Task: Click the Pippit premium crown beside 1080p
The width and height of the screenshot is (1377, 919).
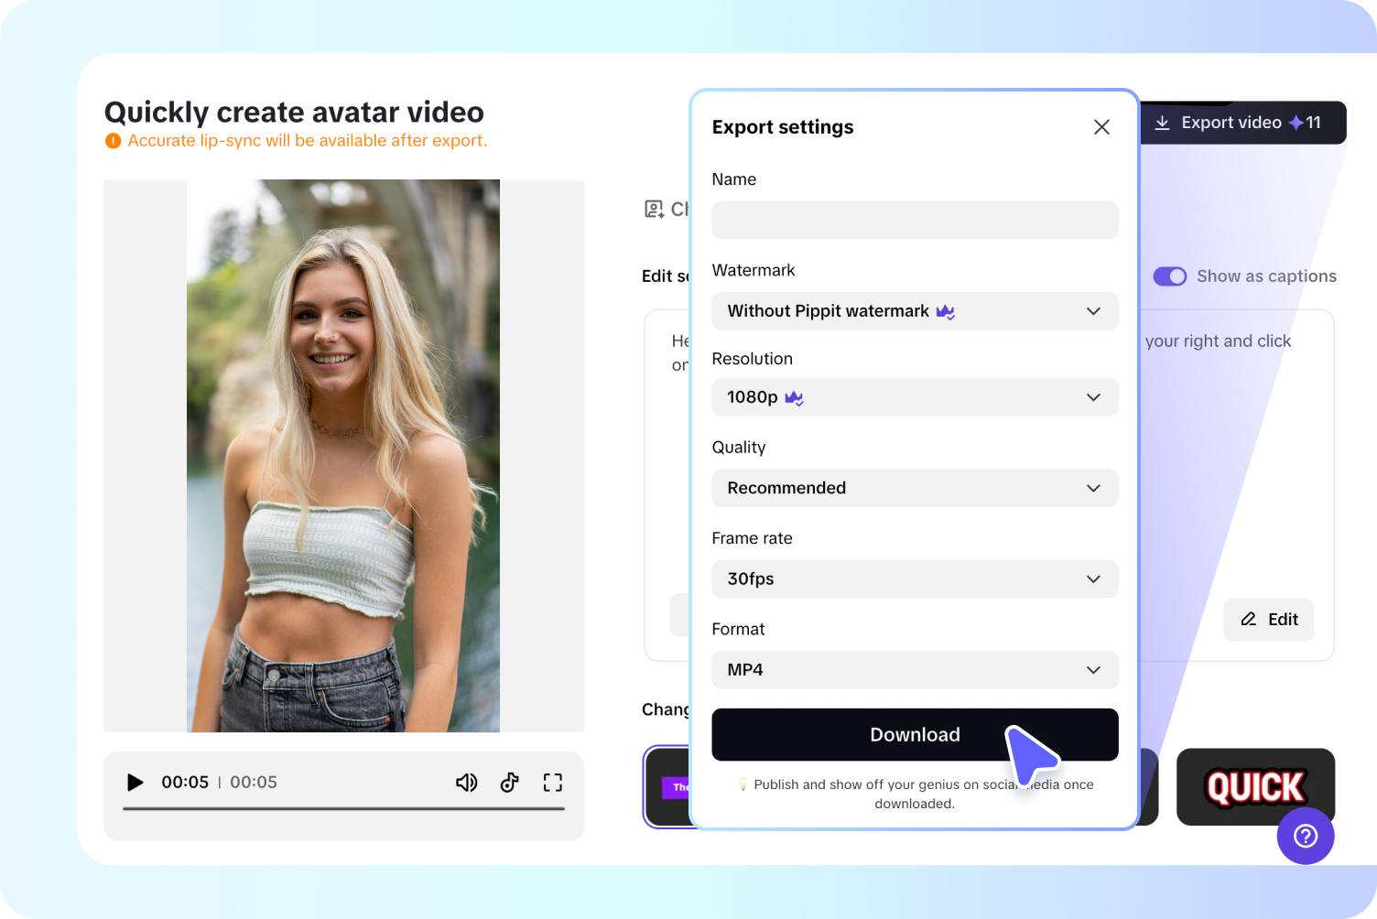Action: [x=793, y=397]
